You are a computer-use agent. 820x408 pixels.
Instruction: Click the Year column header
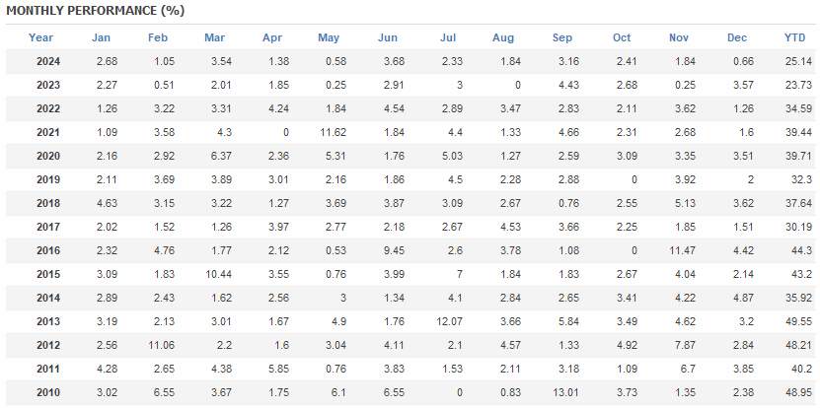tap(40, 37)
